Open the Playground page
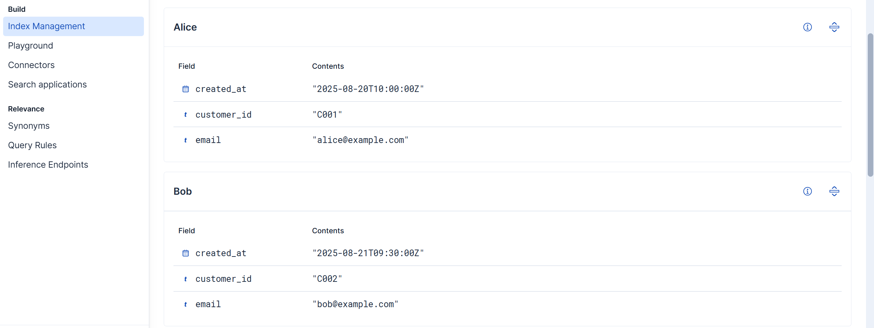This screenshot has height=328, width=874. [x=31, y=45]
